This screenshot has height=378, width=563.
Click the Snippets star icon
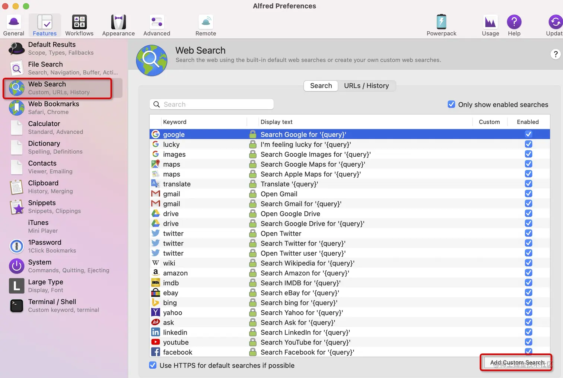click(x=16, y=207)
